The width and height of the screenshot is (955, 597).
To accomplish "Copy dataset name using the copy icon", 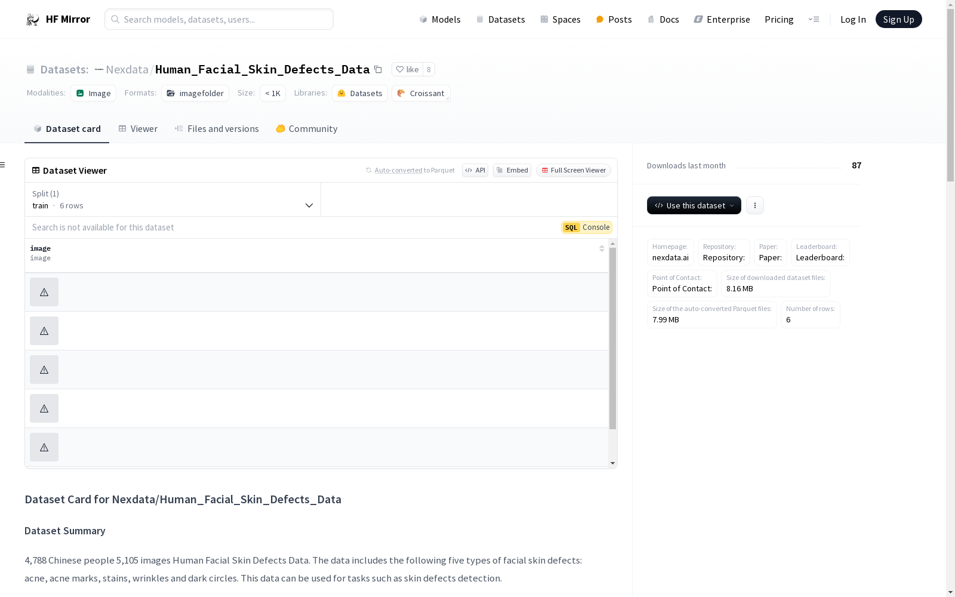I will 378,69.
